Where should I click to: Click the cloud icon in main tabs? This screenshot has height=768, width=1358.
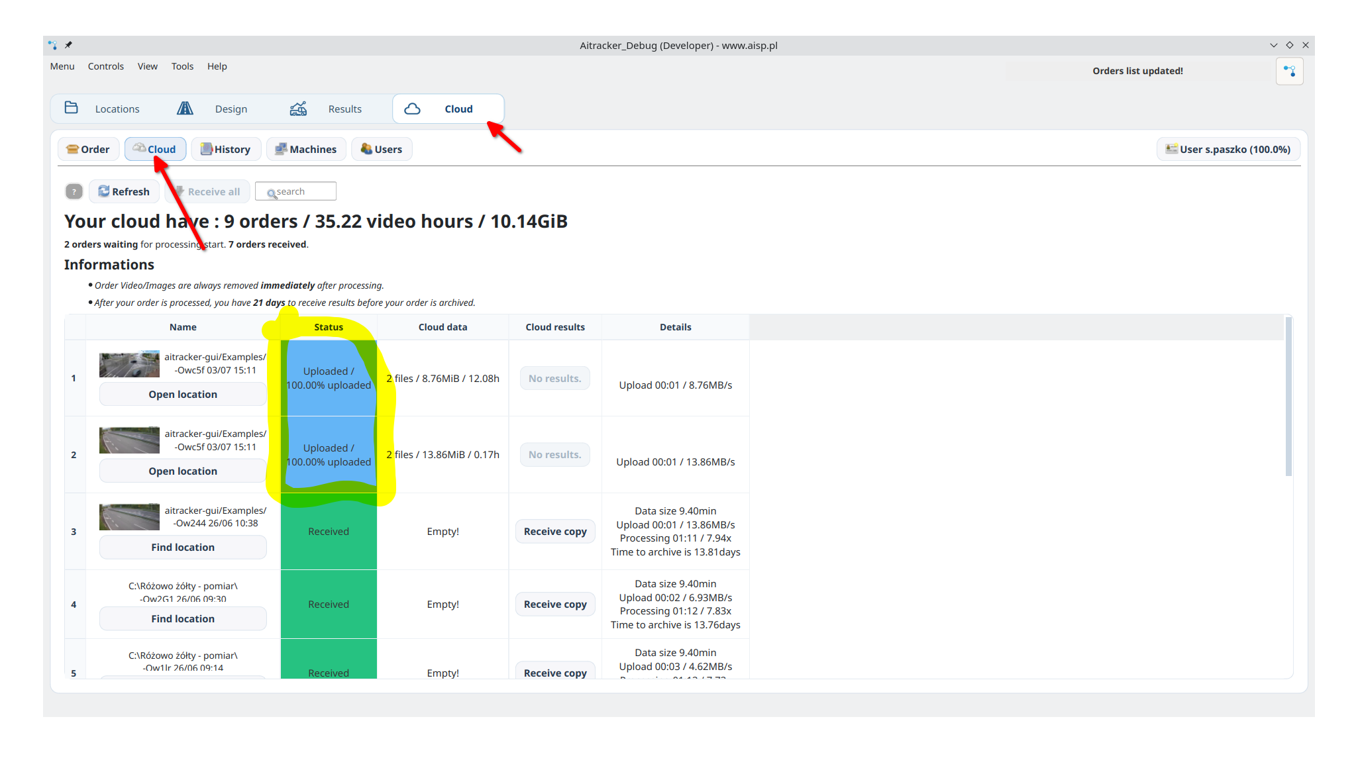click(412, 109)
